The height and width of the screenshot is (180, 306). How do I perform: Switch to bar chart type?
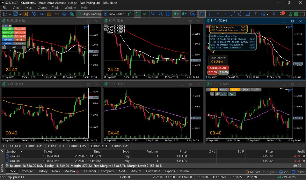click(x=130, y=14)
